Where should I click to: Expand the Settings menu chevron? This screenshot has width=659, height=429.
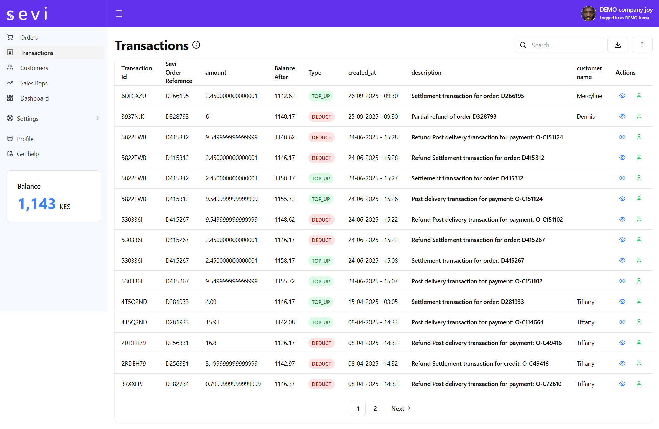(98, 118)
